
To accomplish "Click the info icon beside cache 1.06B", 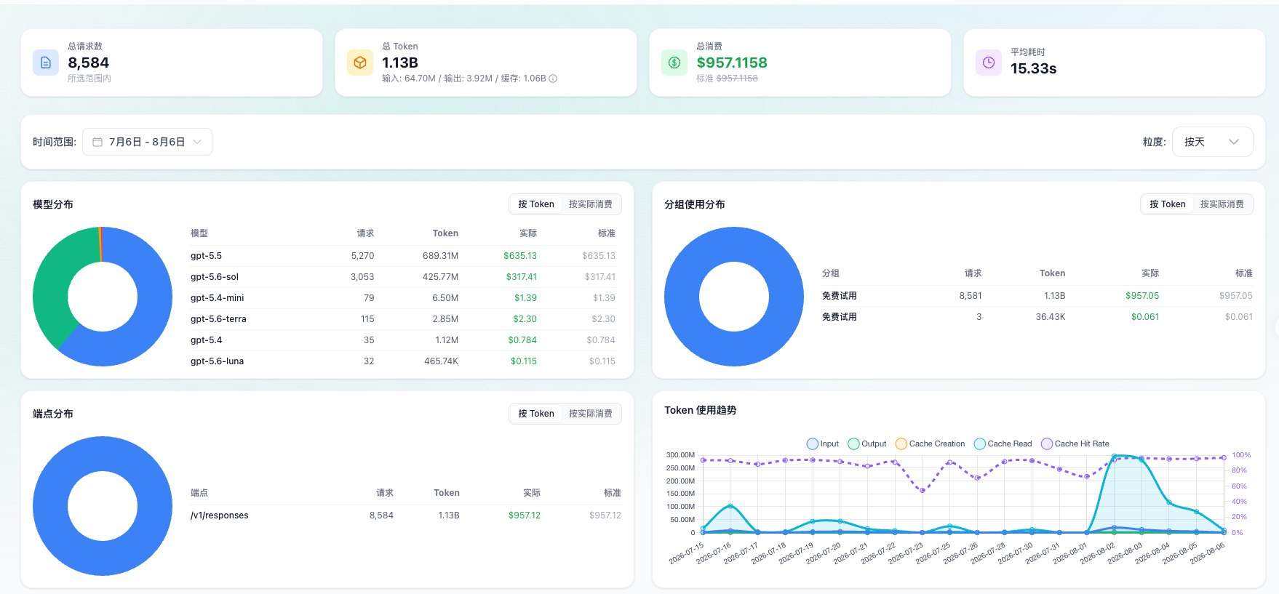I will [x=553, y=79].
